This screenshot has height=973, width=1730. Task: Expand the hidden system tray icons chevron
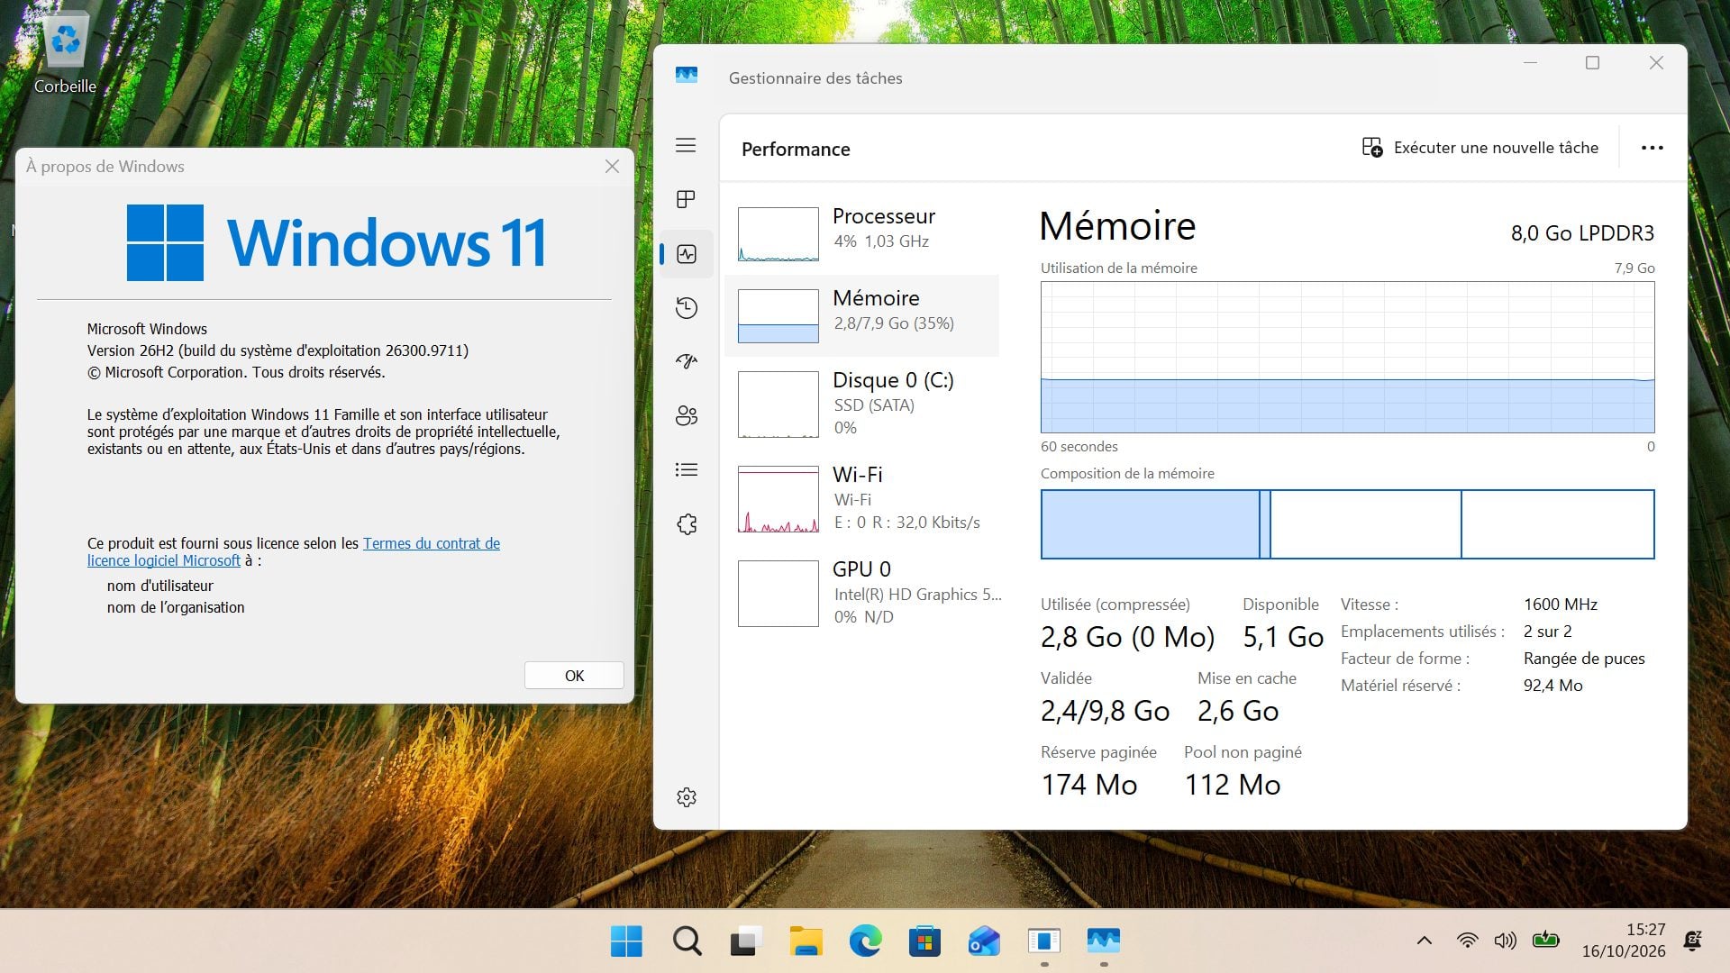1425,941
